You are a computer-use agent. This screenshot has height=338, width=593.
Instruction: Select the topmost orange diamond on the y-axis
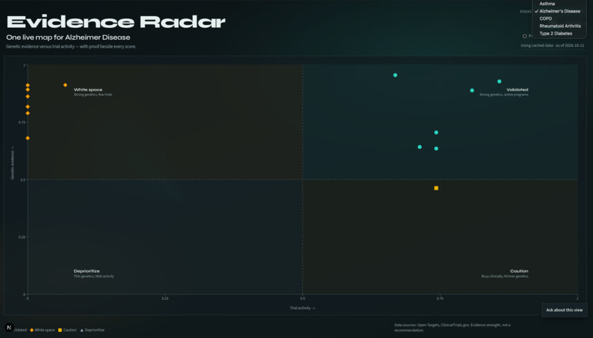(28, 85)
